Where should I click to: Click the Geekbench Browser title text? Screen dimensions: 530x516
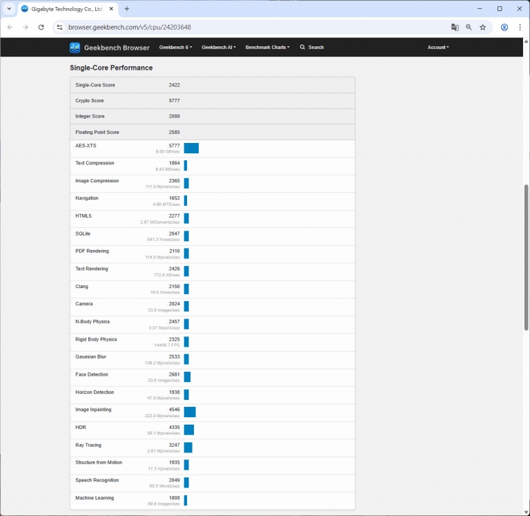click(117, 48)
